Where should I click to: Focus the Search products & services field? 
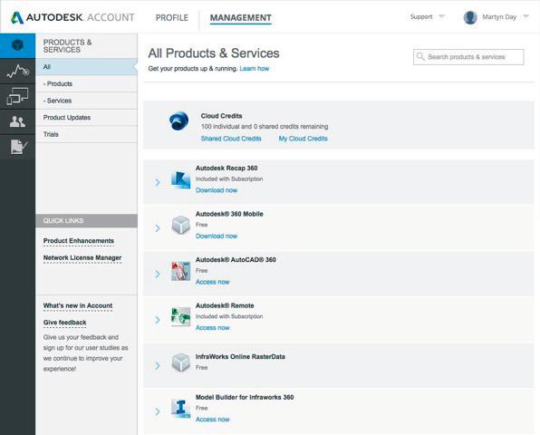468,57
